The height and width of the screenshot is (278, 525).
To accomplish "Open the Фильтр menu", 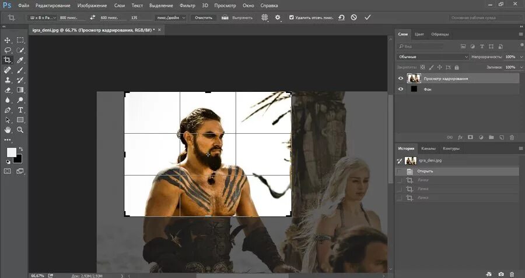I will coord(187,6).
